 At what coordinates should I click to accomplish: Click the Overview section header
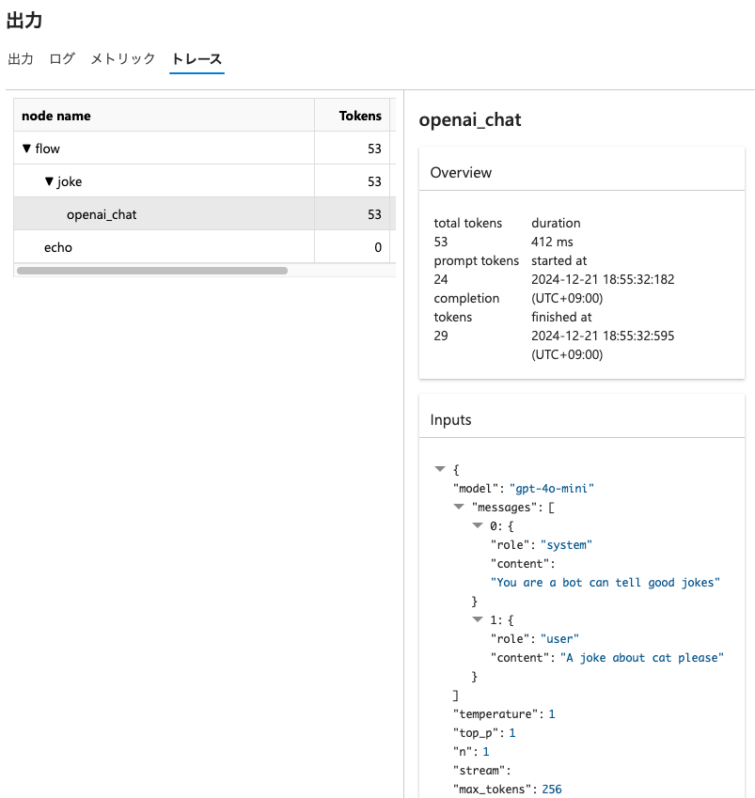pyautogui.click(x=461, y=172)
